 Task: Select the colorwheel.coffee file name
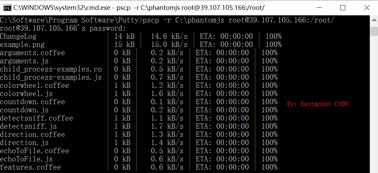coord(34,85)
